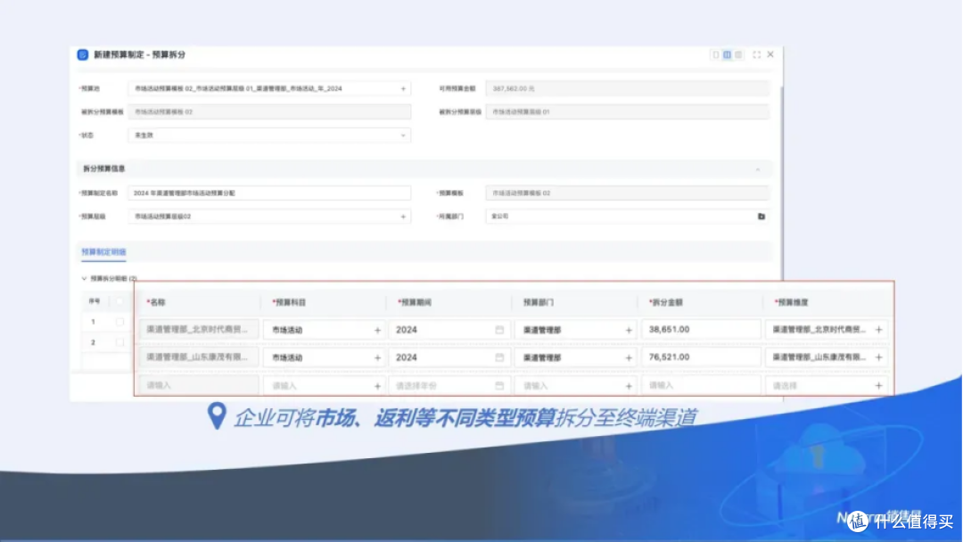
Task: Click plus in 预算部门 of 北京时代 row
Action: pos(629,330)
